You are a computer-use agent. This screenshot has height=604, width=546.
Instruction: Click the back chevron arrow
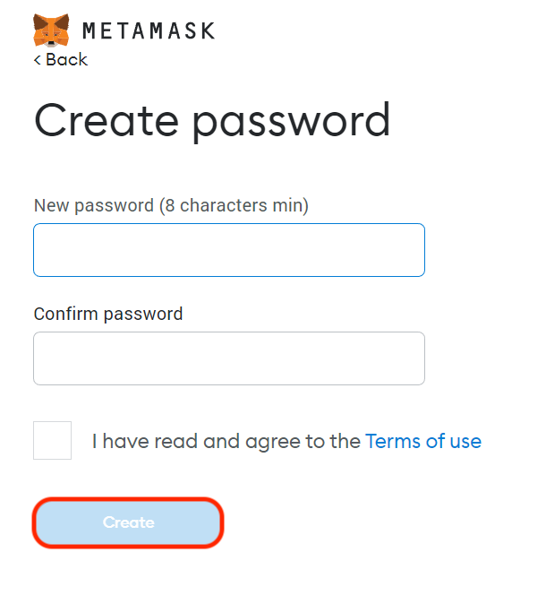coord(38,60)
